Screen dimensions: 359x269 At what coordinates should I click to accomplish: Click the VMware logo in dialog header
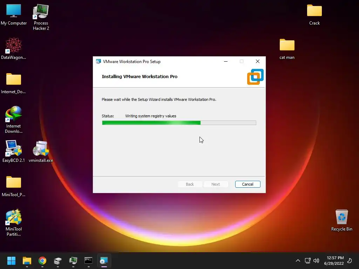255,77
